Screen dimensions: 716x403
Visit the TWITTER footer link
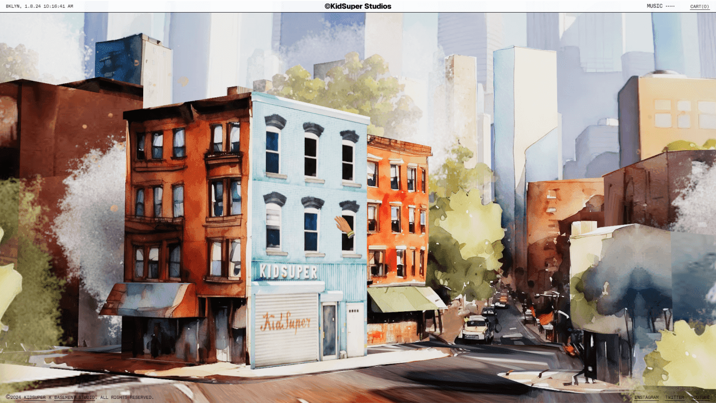coord(675,397)
